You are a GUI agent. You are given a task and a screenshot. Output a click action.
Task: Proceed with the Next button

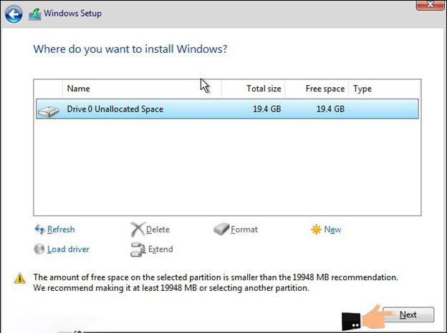coord(408,314)
